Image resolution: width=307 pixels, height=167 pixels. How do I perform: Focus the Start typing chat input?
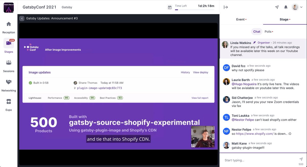click(260, 160)
